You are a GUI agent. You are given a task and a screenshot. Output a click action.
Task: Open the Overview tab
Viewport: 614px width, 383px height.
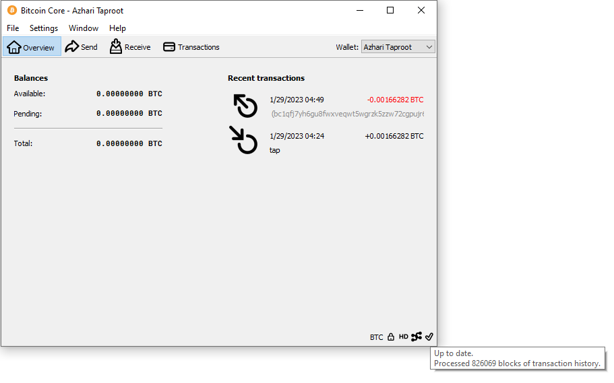tap(32, 47)
